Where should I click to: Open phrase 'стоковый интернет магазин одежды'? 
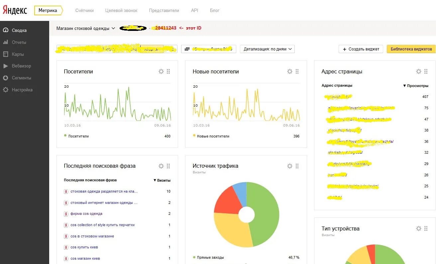pyautogui.click(x=104, y=203)
